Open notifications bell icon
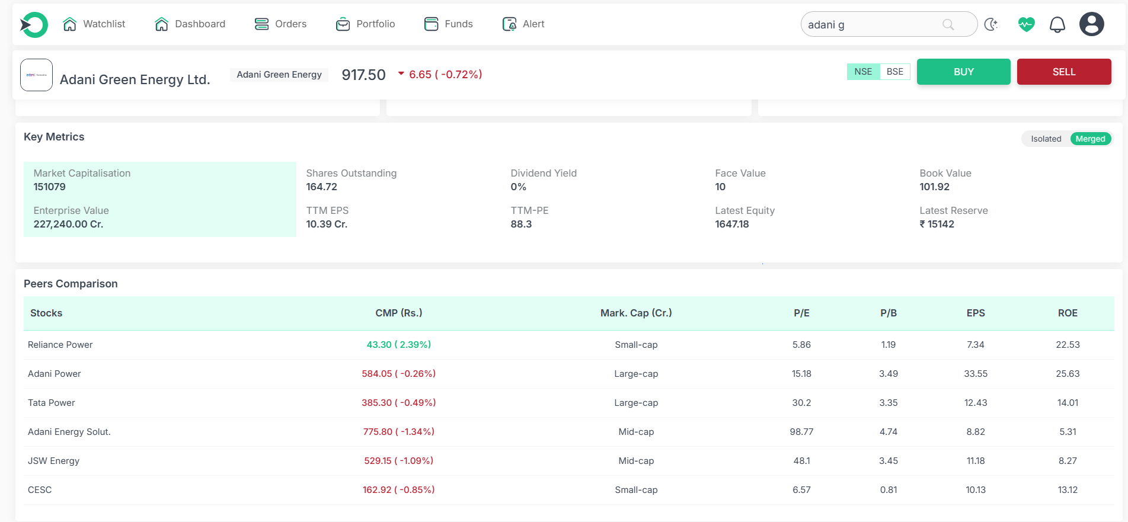The image size is (1128, 522). 1057,24
